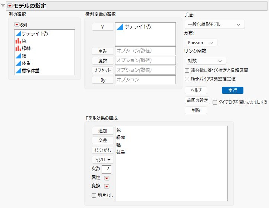
Task: Click the 度数 optional numeric field
Action: coord(145,60)
